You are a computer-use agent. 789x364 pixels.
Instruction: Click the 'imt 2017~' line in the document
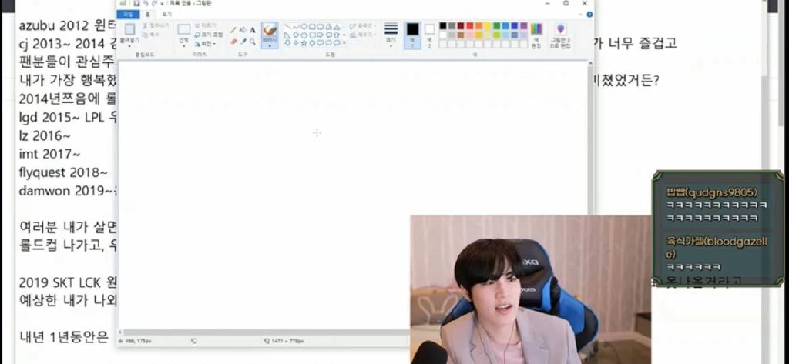pos(49,155)
